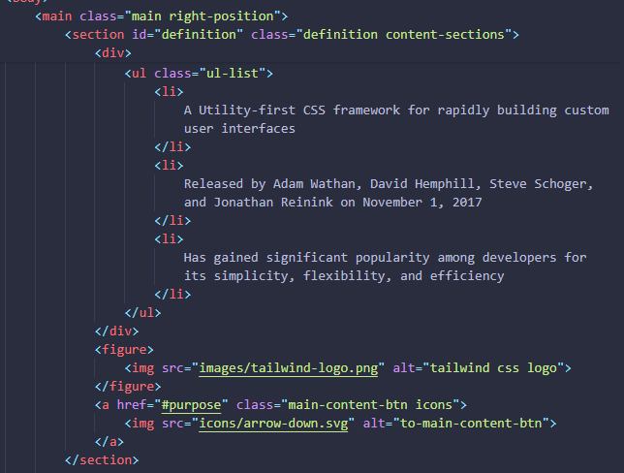Click the closing li tag below "Jonathan Reinink"
Viewport: 624px width, 473px height.
(172, 221)
